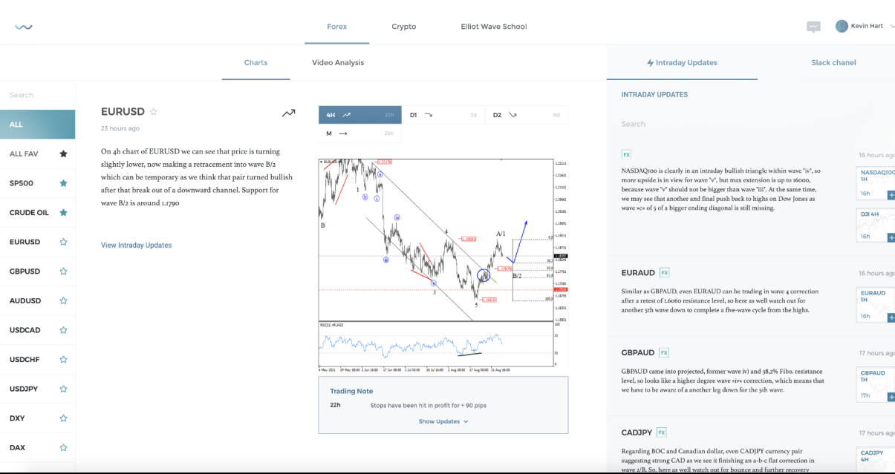Unfavorite SP500 star in sidebar

tap(64, 183)
